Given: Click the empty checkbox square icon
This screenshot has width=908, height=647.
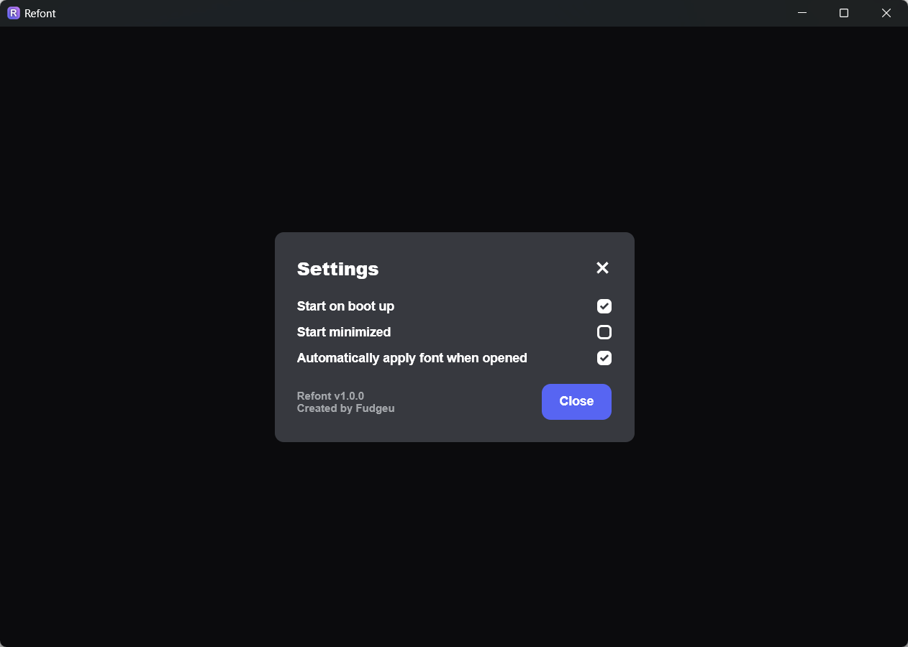Looking at the screenshot, I should (604, 332).
